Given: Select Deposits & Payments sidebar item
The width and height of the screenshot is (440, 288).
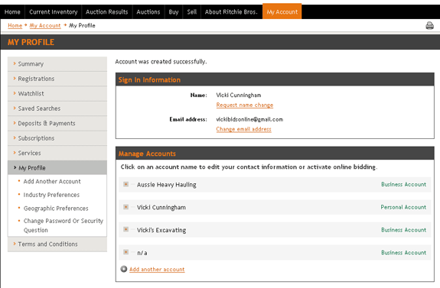Looking at the screenshot, I should click(57, 123).
